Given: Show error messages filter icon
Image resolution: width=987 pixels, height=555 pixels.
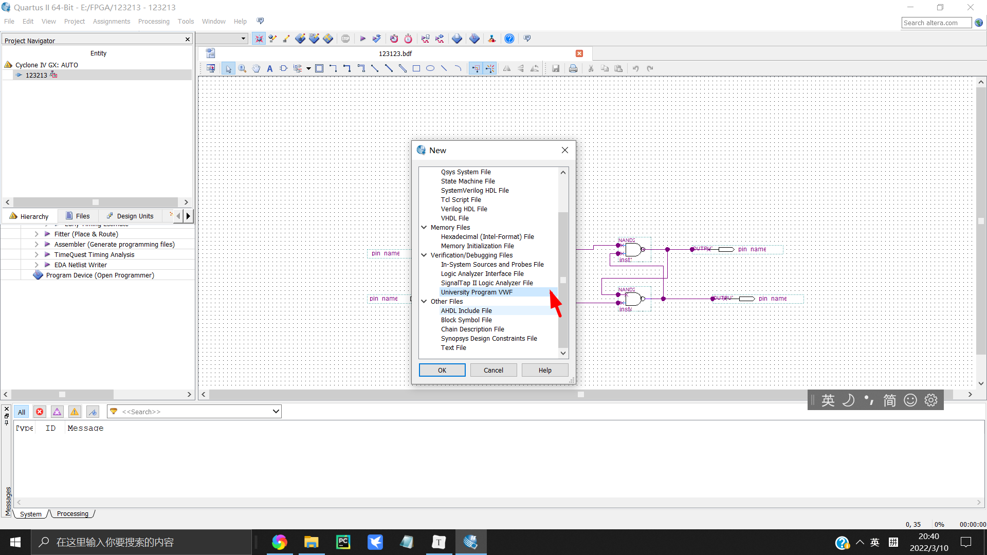Looking at the screenshot, I should pos(40,412).
